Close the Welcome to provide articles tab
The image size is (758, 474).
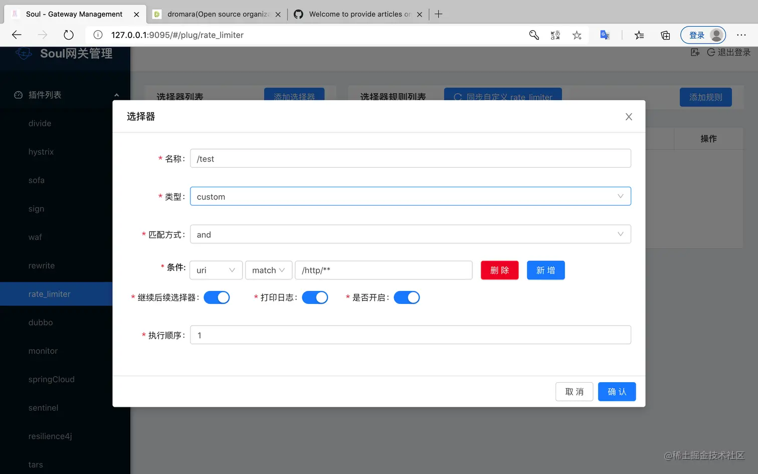420,15
